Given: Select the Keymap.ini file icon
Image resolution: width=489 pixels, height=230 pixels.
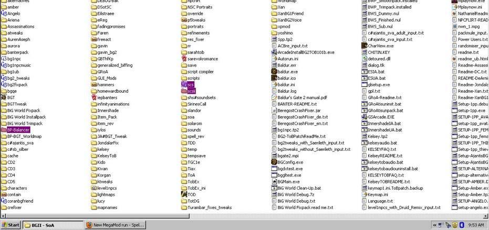Looking at the screenshot, I should tap(365, 194).
